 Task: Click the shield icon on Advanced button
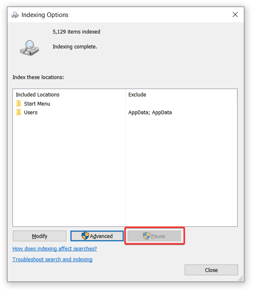85,236
